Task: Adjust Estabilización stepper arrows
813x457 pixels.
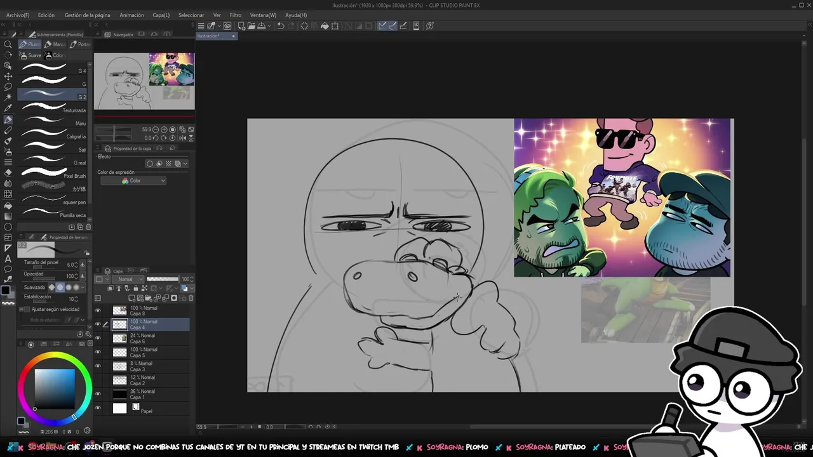Action: [77, 299]
